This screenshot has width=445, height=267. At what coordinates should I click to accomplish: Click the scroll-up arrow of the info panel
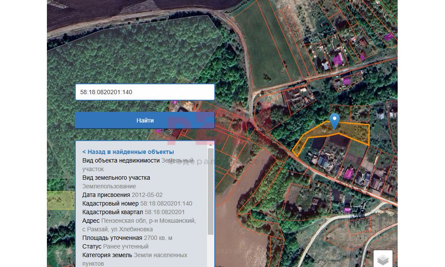click(210, 145)
